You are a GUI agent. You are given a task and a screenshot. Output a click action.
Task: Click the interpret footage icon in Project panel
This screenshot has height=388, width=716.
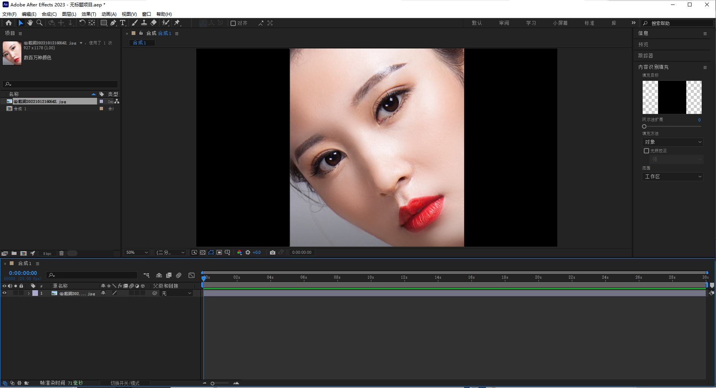[x=5, y=253]
